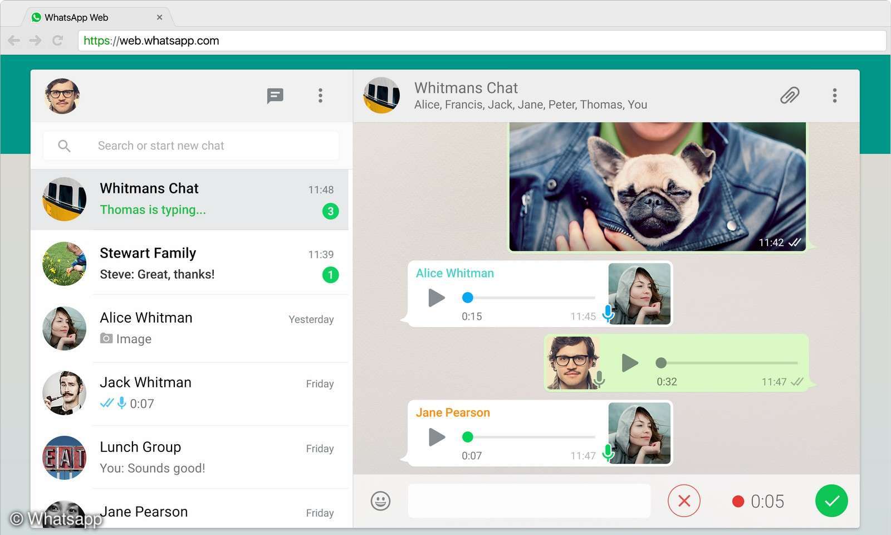
Task: Play Alice Whitman's voice message
Action: (x=437, y=298)
